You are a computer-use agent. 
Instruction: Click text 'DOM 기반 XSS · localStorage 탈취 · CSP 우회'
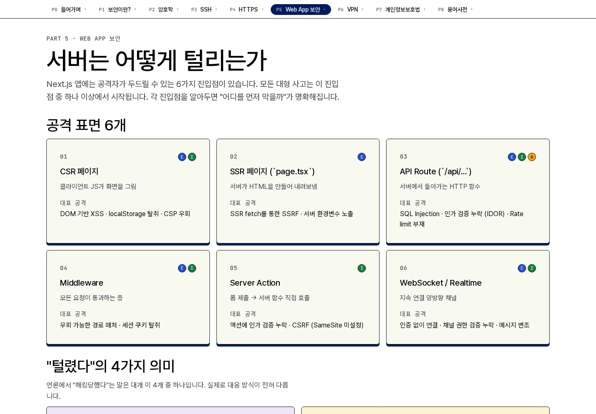[125, 214]
